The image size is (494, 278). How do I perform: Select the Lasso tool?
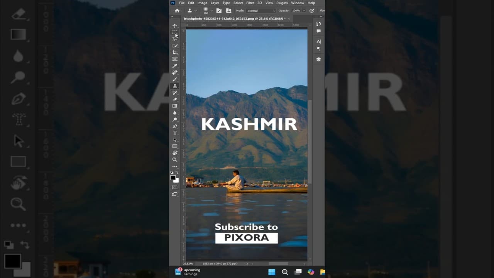click(x=175, y=39)
